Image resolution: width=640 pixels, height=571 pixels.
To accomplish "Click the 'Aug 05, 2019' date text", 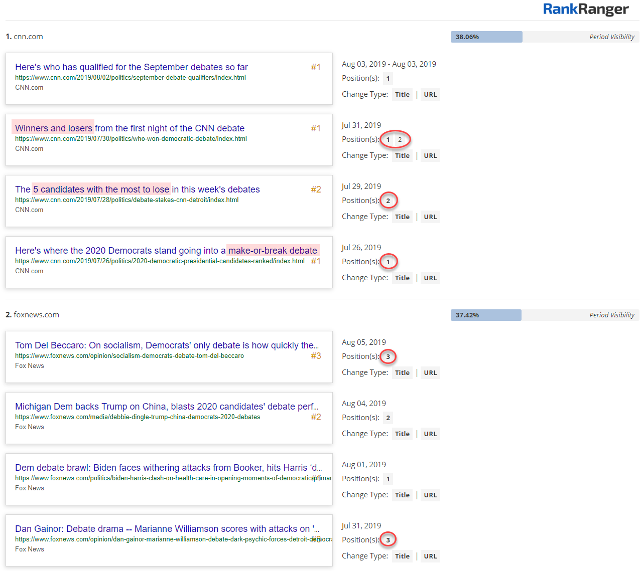I will [x=364, y=342].
